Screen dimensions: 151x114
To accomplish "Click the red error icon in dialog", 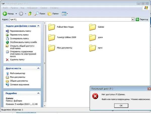I will click(x=95, y=96).
